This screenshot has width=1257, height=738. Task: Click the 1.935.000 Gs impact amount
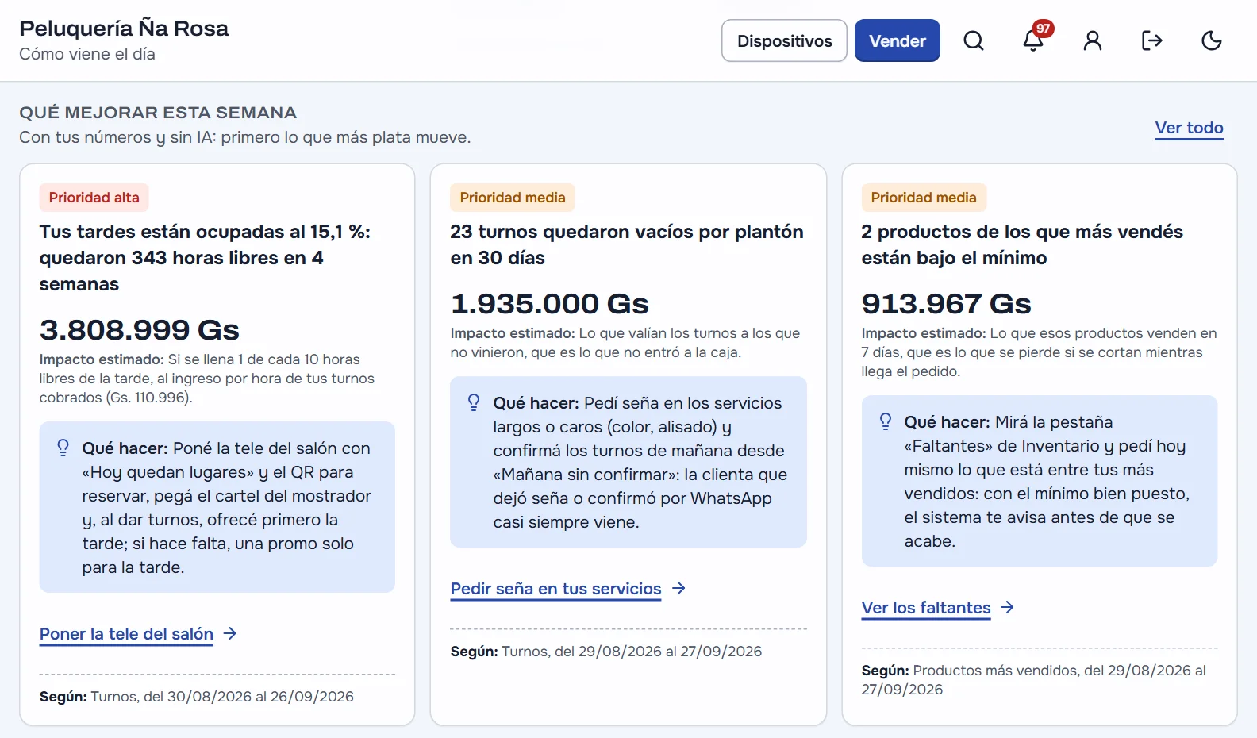[549, 304]
